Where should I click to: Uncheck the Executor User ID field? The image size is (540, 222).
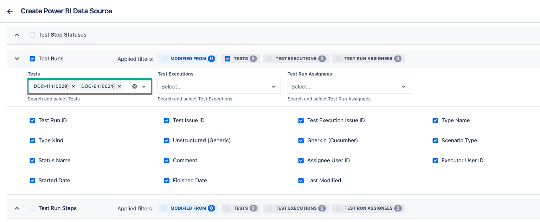[435, 160]
